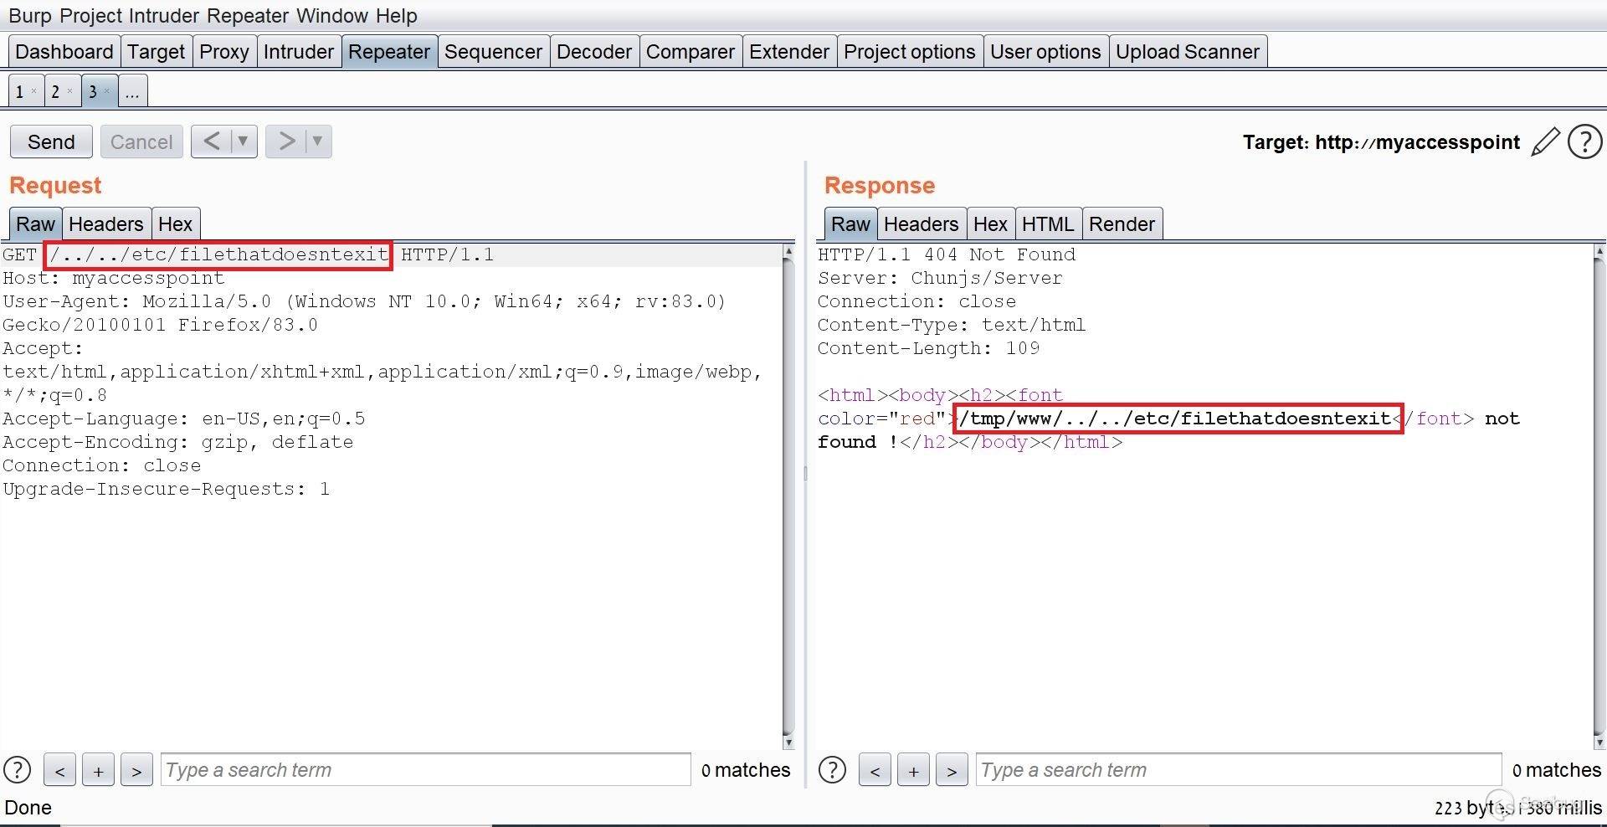The height and width of the screenshot is (827, 1607).
Task: Click the Host: myaccesspoint header line
Action: coord(114,278)
